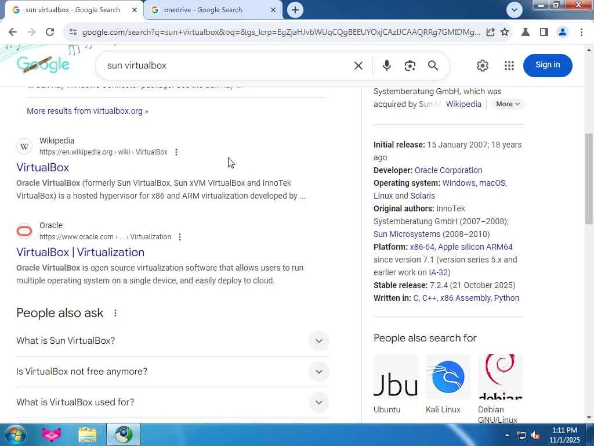The width and height of the screenshot is (594, 446).
Task: Submit search with magnifier icon
Action: (433, 66)
